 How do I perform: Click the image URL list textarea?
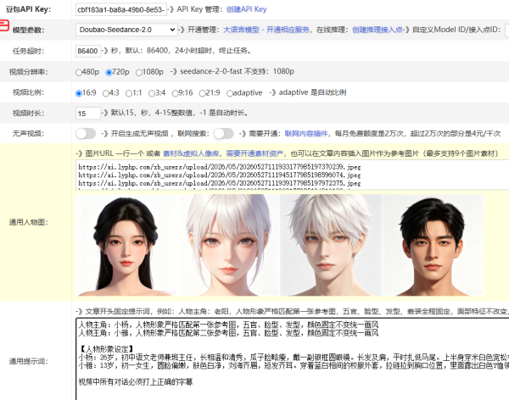pyautogui.click(x=292, y=175)
